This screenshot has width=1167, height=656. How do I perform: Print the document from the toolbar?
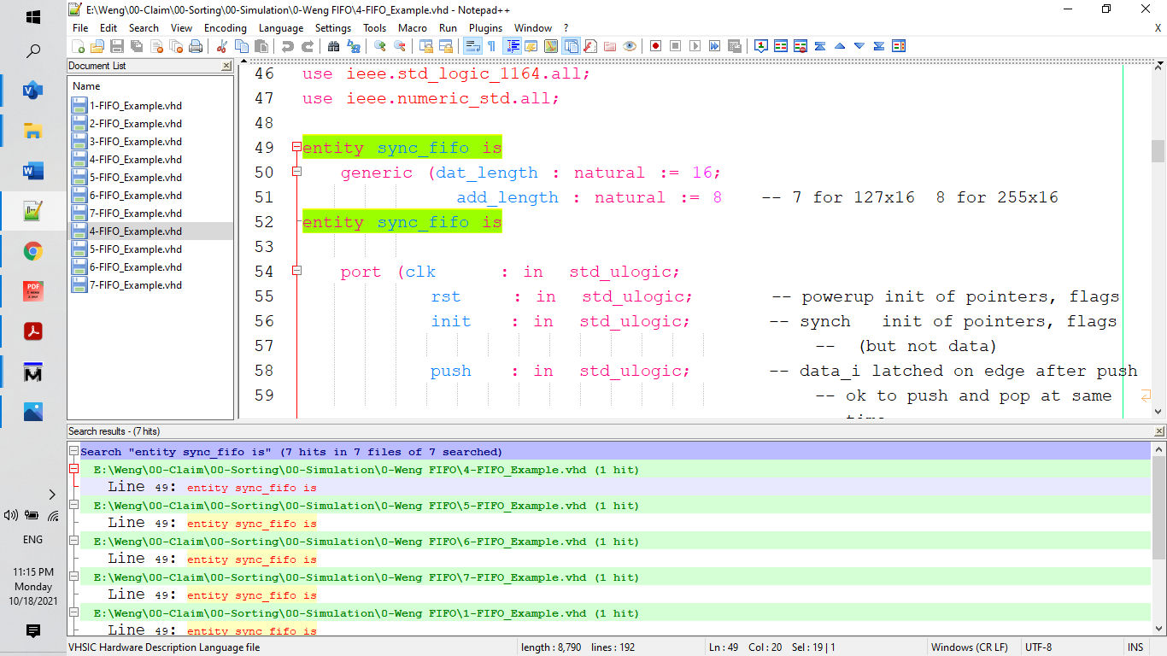point(196,46)
